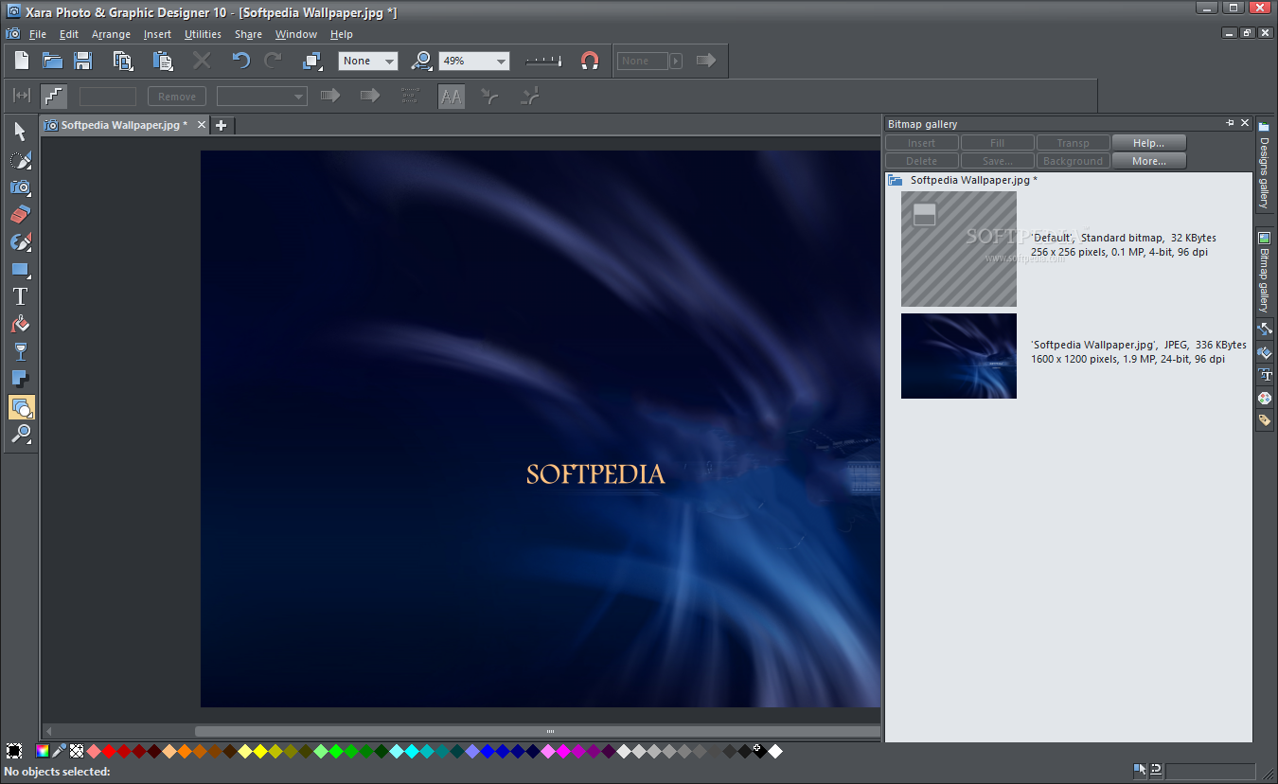Open the File menu
Screen dimensions: 1278x784
38,34
